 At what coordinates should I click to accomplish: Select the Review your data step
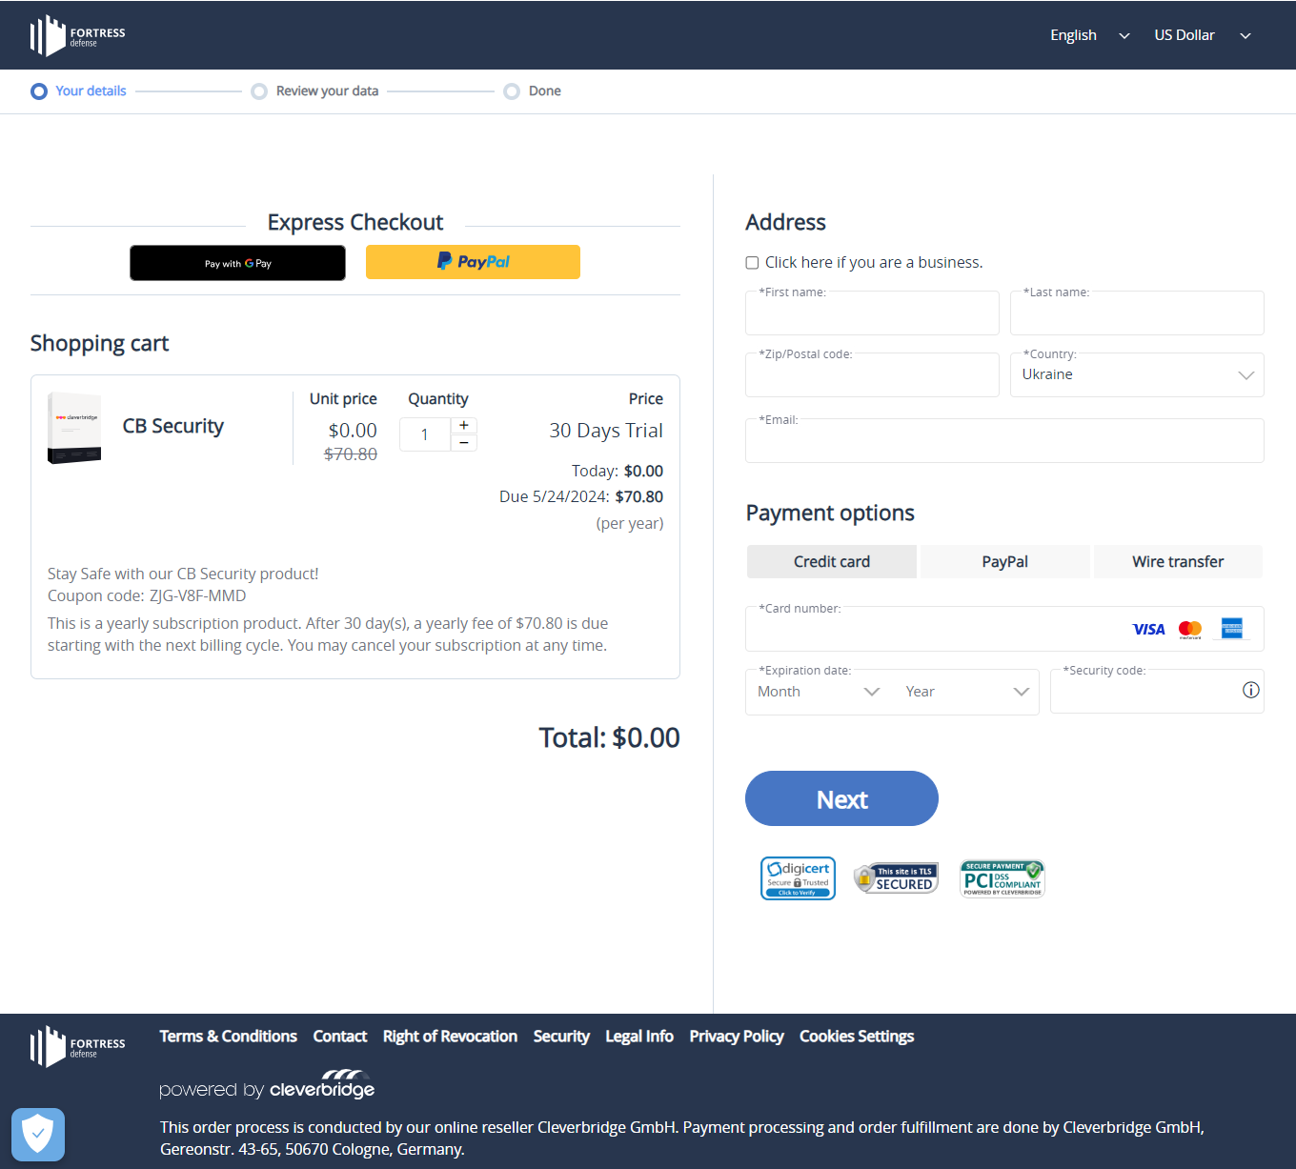tap(314, 91)
